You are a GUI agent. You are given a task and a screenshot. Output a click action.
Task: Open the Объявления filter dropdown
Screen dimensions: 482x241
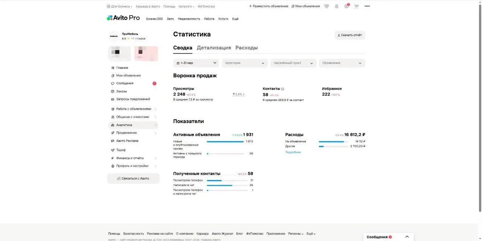pyautogui.click(x=342, y=63)
